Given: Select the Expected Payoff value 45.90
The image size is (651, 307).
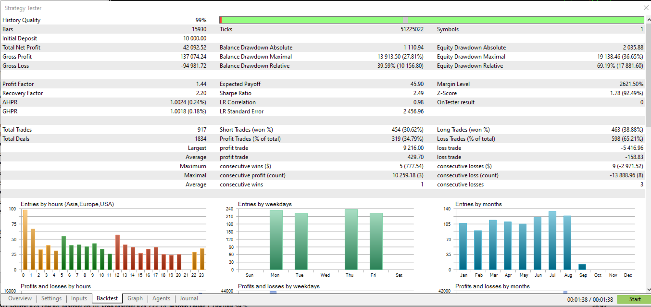Looking at the screenshot, I should point(417,84).
